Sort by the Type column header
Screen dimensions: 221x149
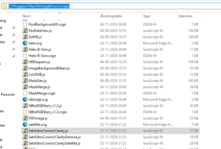pos(147,16)
